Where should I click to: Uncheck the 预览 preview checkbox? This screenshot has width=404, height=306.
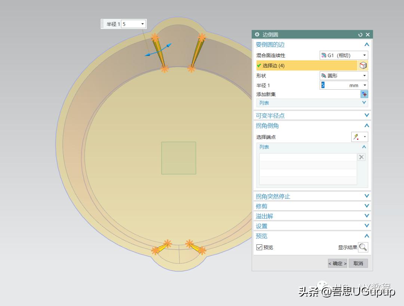click(259, 247)
